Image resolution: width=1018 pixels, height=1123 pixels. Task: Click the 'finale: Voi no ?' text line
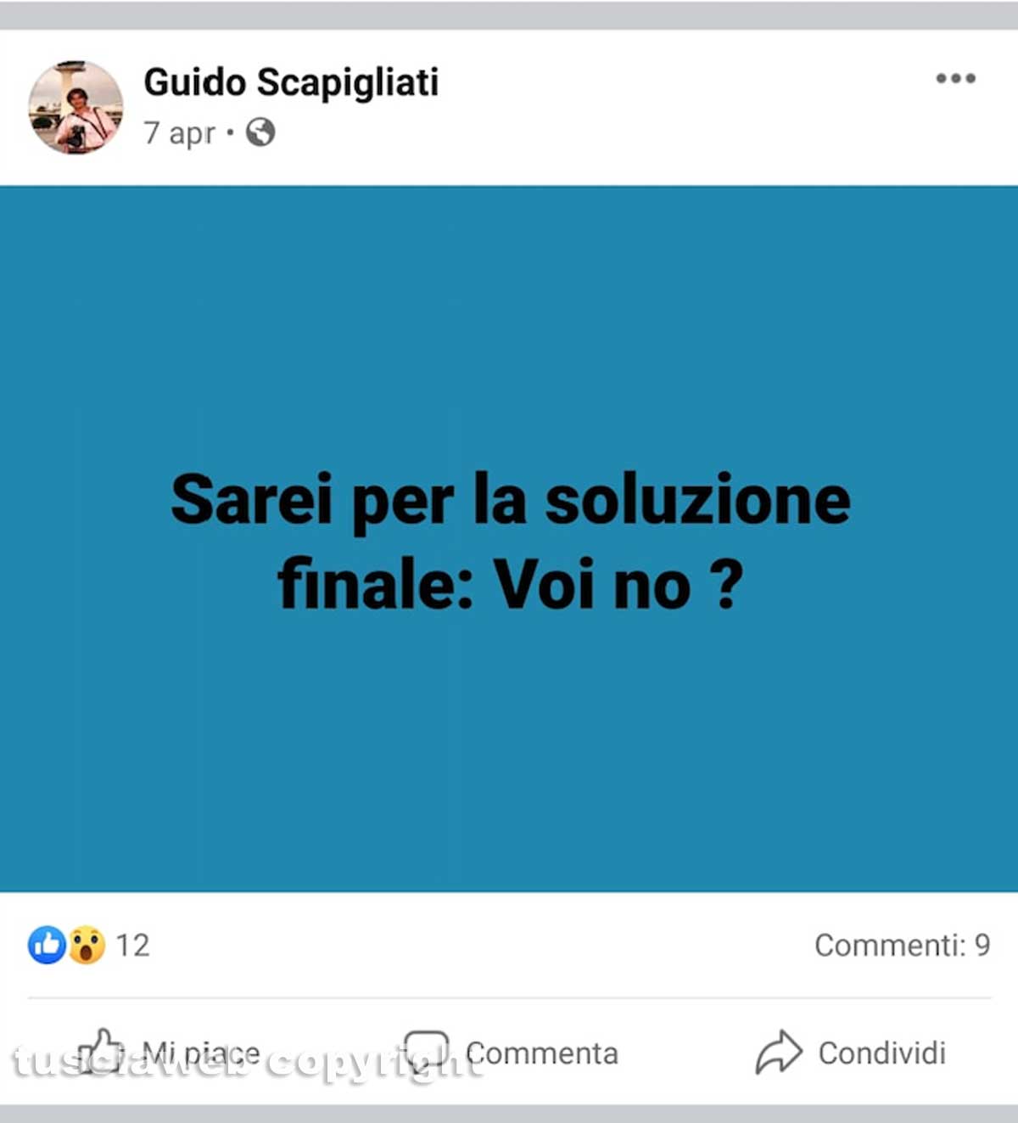[510, 585]
